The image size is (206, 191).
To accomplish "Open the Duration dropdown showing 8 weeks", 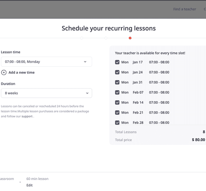I will pyautogui.click(x=46, y=93).
